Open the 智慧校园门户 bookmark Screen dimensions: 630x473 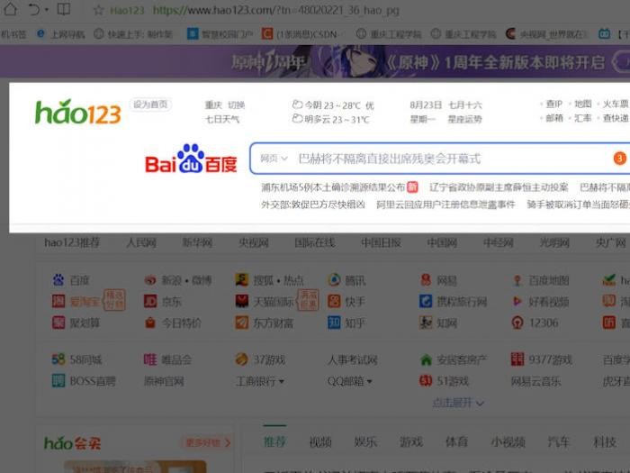pyautogui.click(x=220, y=34)
